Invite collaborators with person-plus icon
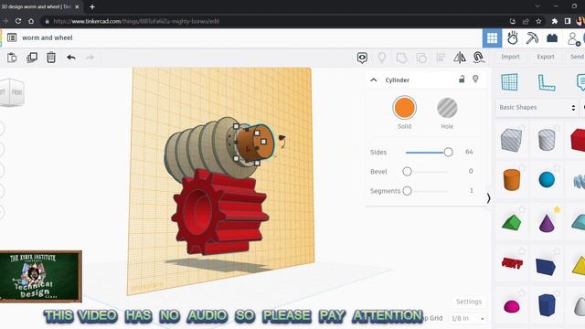The image size is (585, 329). click(x=573, y=38)
